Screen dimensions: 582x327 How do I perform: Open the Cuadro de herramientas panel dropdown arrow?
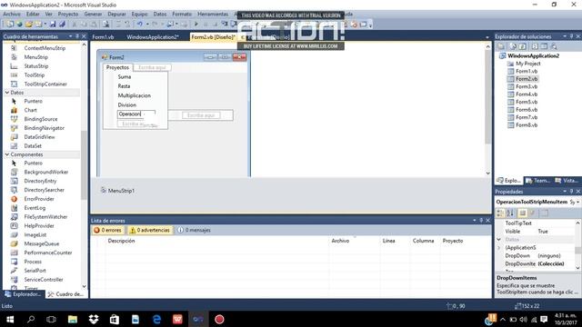tap(71, 36)
